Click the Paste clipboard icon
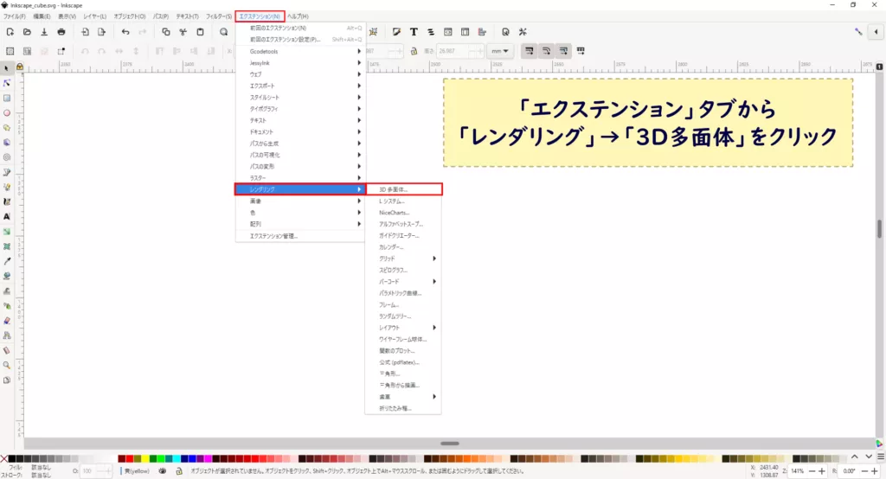886x479 pixels. tap(200, 32)
